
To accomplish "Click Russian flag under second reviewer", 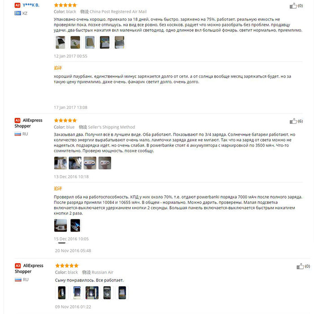I will coord(17,134).
